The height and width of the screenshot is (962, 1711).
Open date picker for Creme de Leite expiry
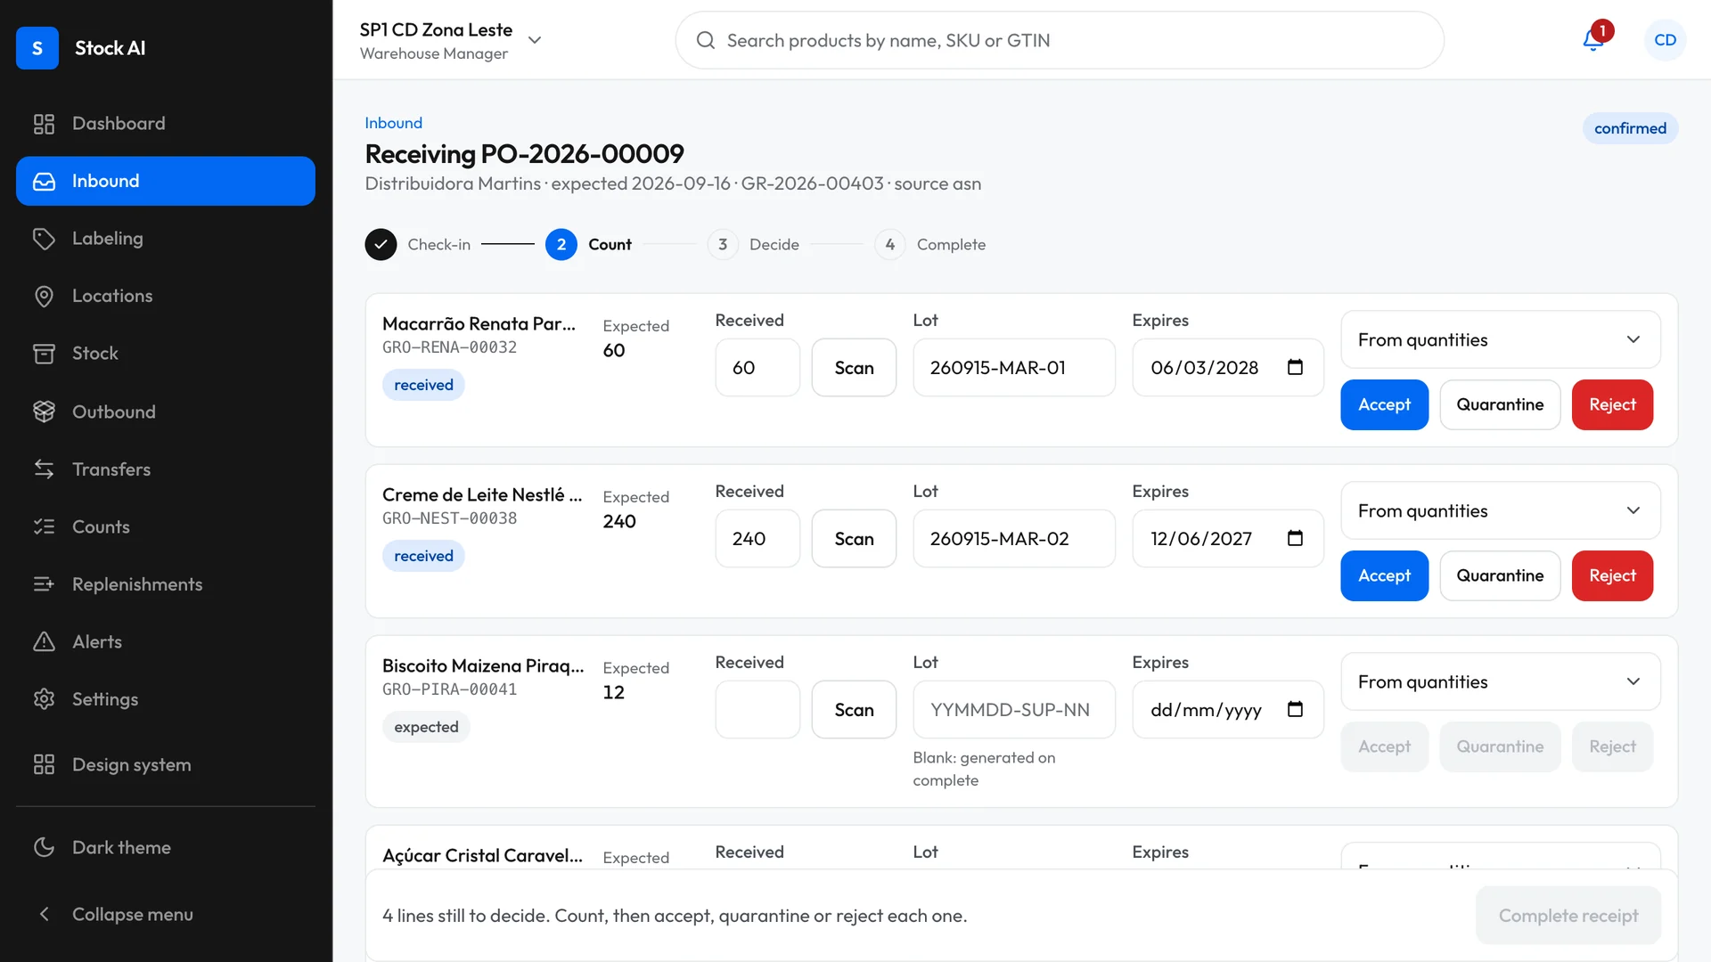[1295, 538]
